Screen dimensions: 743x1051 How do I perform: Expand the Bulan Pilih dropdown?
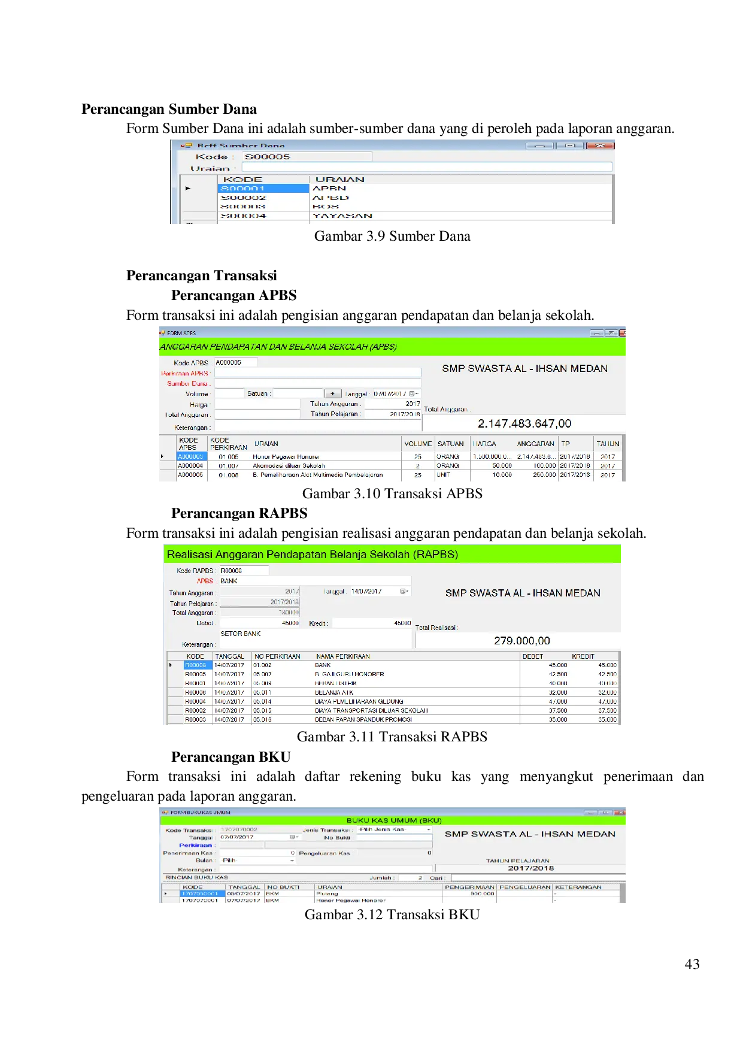[x=292, y=861]
